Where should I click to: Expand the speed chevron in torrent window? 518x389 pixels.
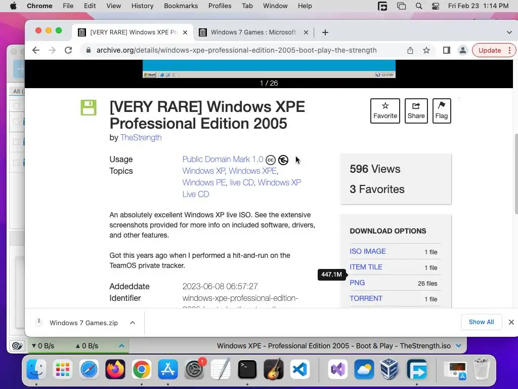121,346
